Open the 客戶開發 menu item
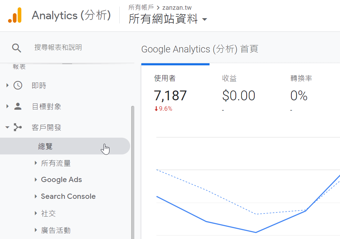The width and height of the screenshot is (340, 239). click(x=47, y=128)
